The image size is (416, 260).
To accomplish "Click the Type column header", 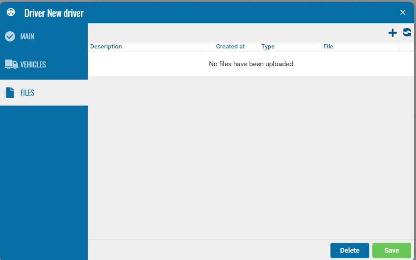I will click(x=268, y=46).
